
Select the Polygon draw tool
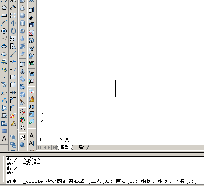click(x=4, y=8)
